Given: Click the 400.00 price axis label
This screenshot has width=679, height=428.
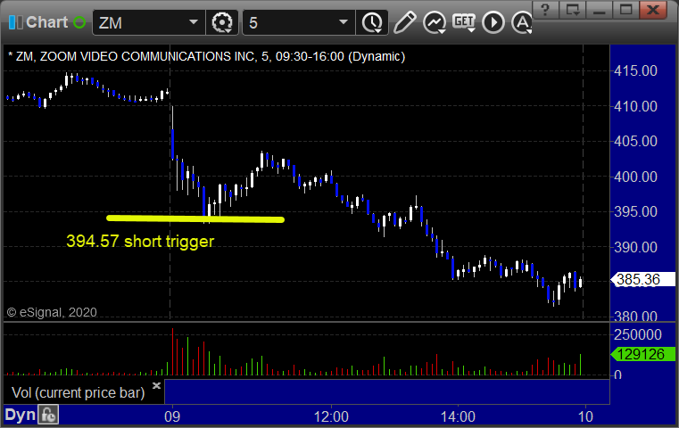Looking at the screenshot, I should (x=635, y=177).
